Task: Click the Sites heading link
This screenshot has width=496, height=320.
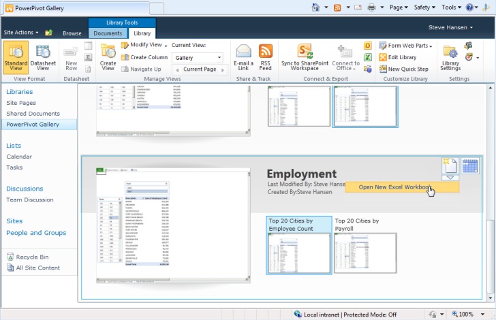Action: click(14, 221)
